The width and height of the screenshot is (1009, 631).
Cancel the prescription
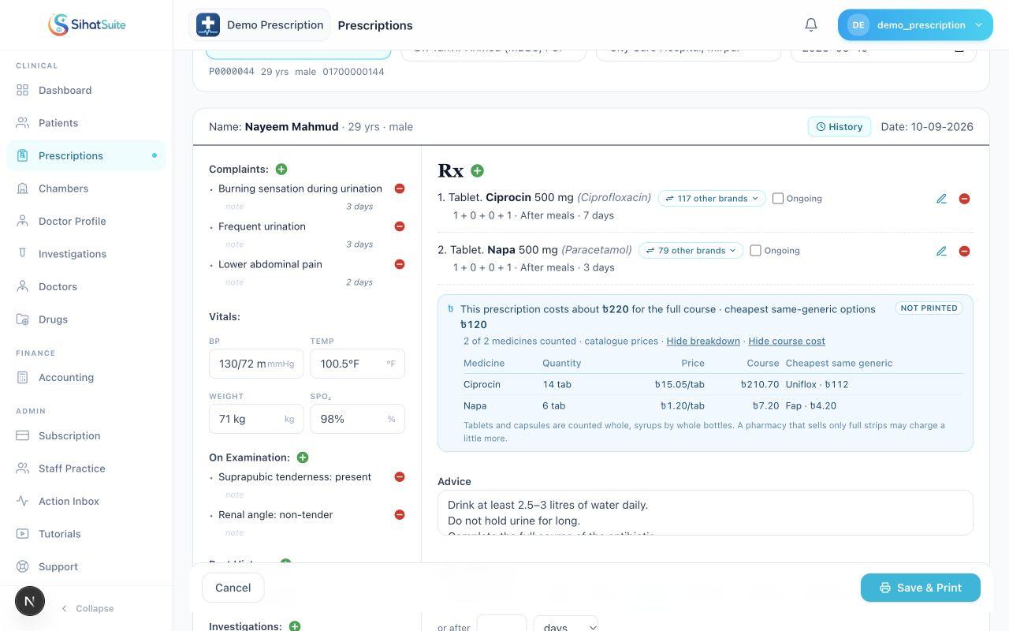point(233,588)
